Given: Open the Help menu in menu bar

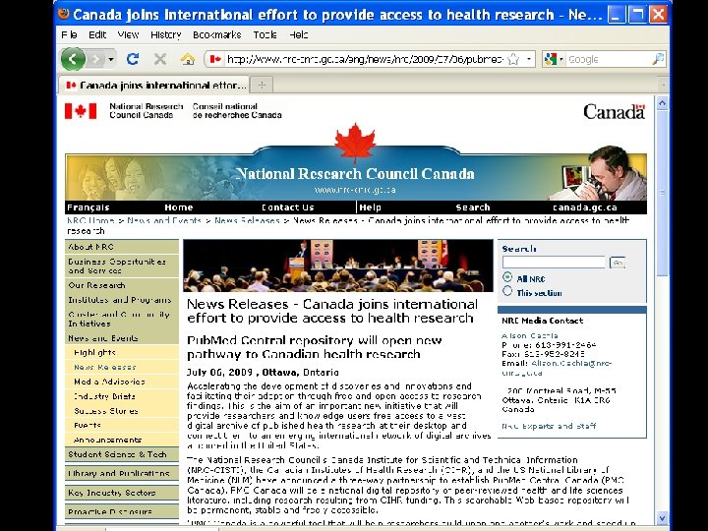Looking at the screenshot, I should 299,34.
